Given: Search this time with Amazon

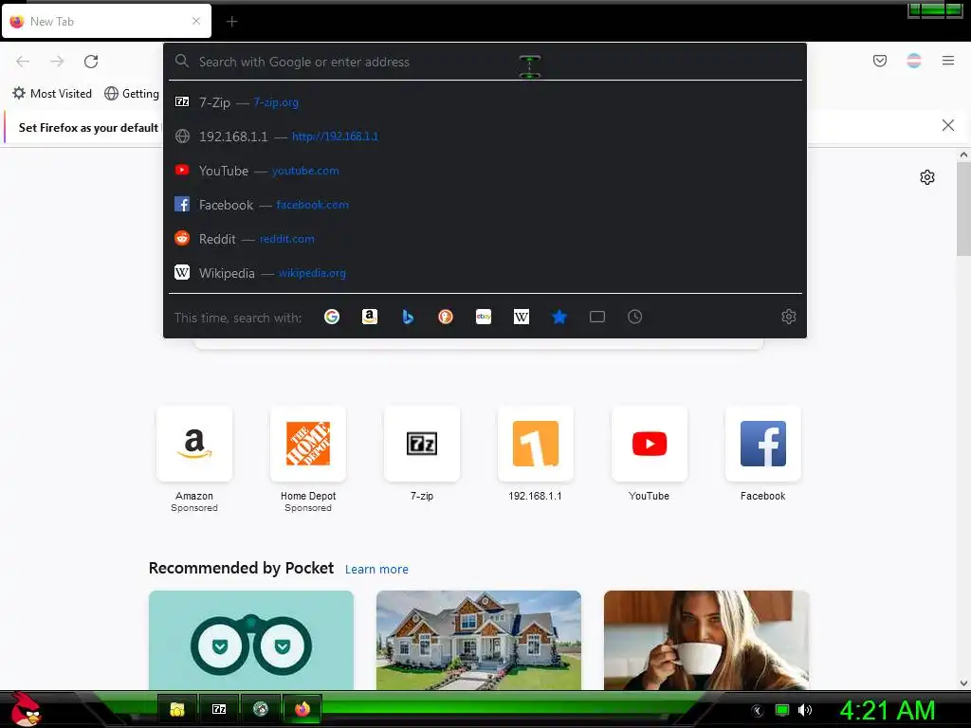Looking at the screenshot, I should (x=370, y=317).
